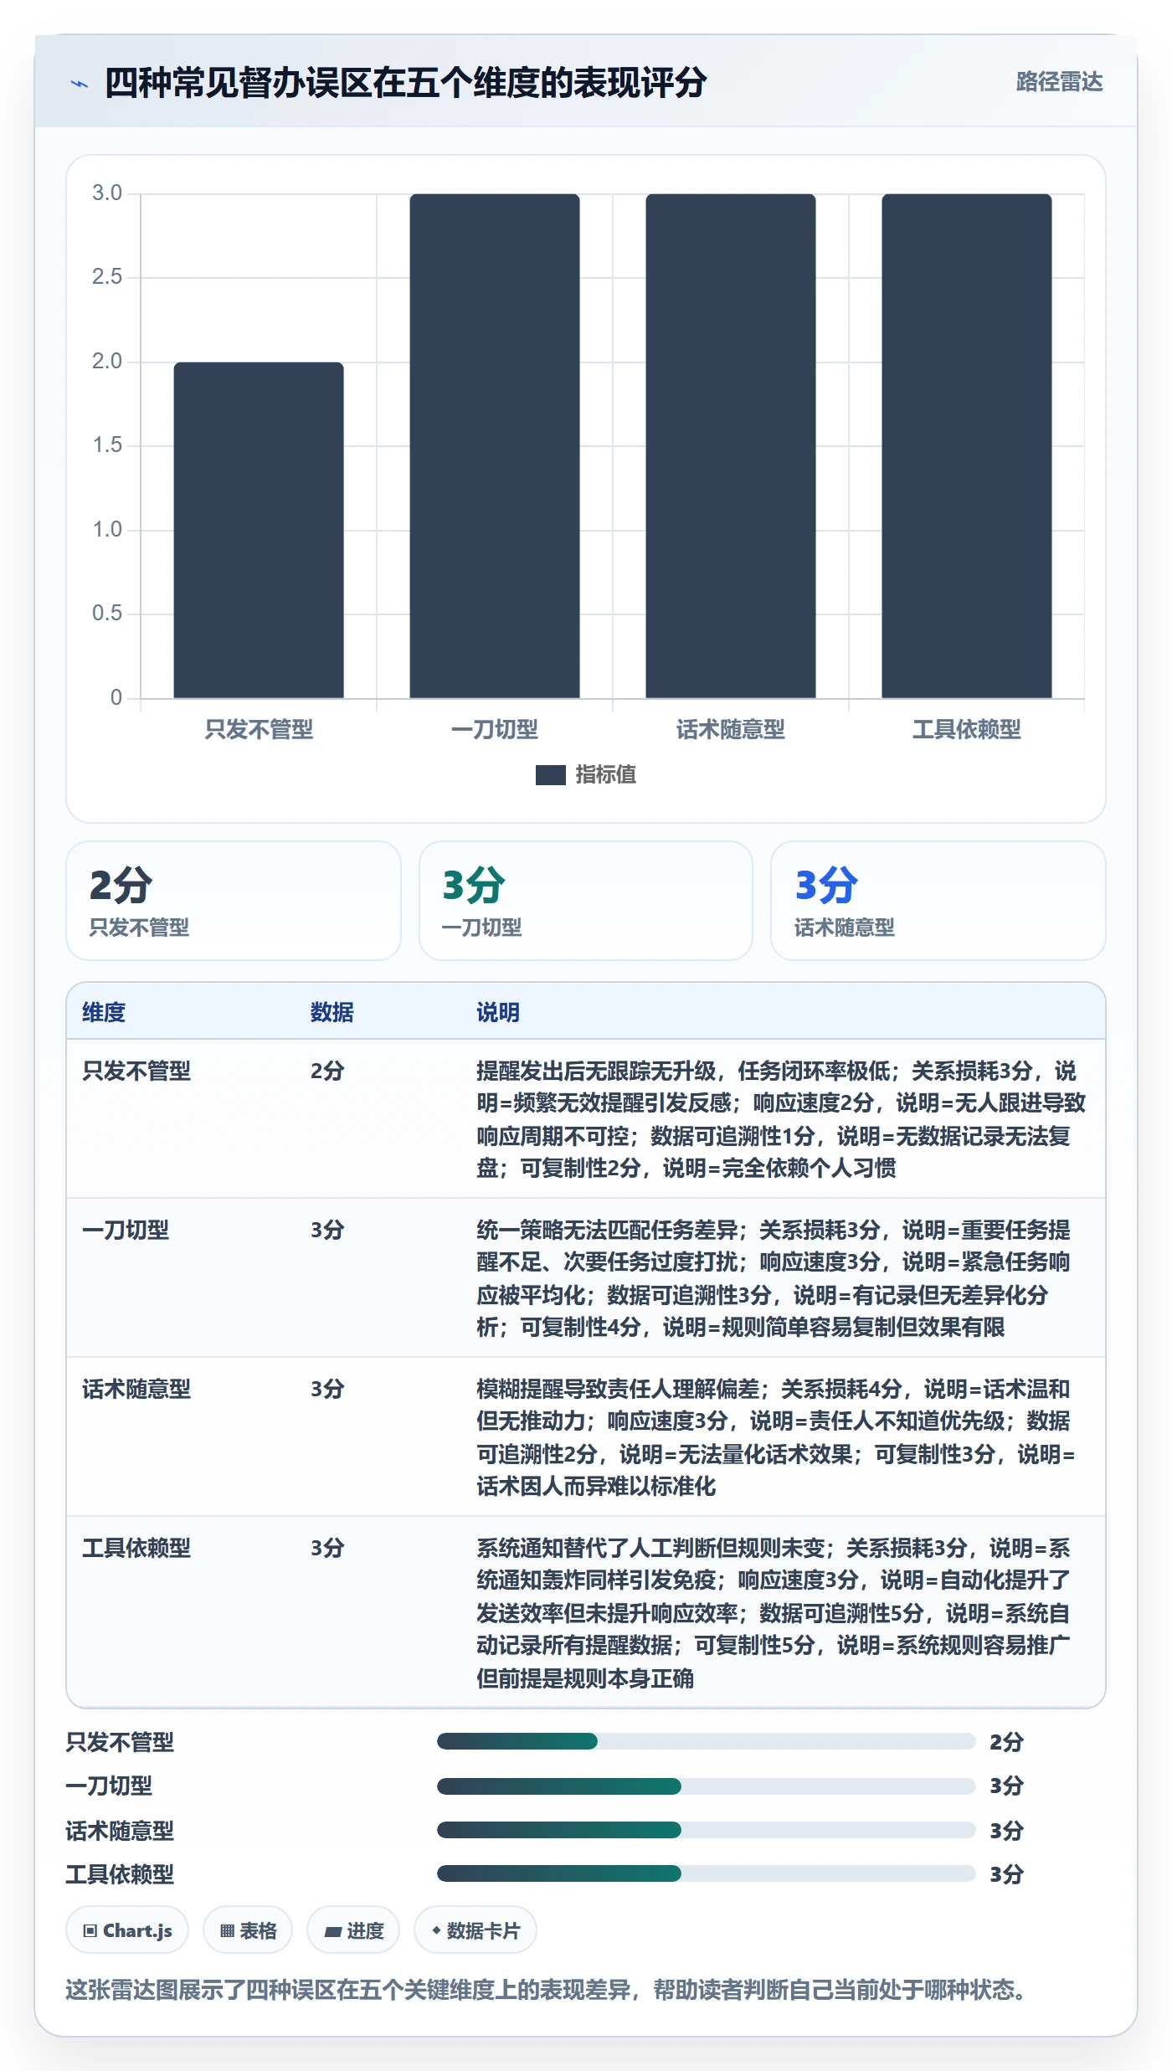Select 一刀切型 in the table's 维度 column
Viewport: 1172px width, 2071px height.
(x=126, y=1230)
